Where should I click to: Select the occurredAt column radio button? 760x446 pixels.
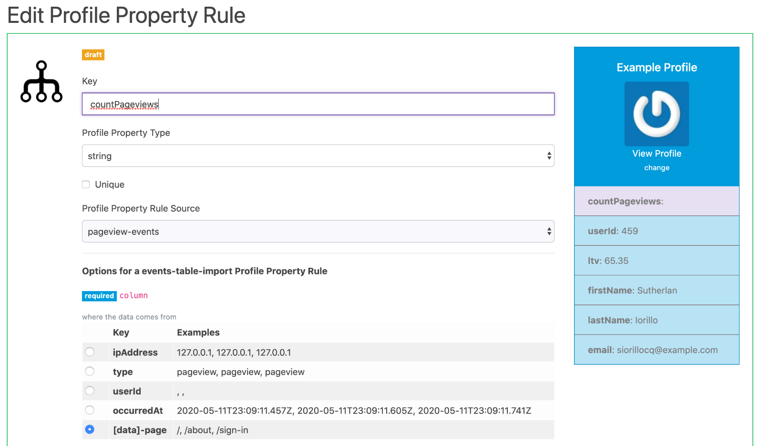[90, 410]
